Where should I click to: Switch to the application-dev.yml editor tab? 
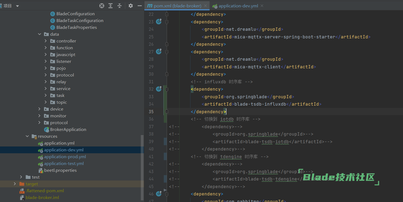238,6
